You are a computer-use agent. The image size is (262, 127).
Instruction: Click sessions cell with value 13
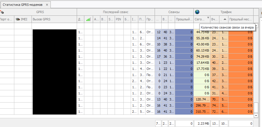158,99
